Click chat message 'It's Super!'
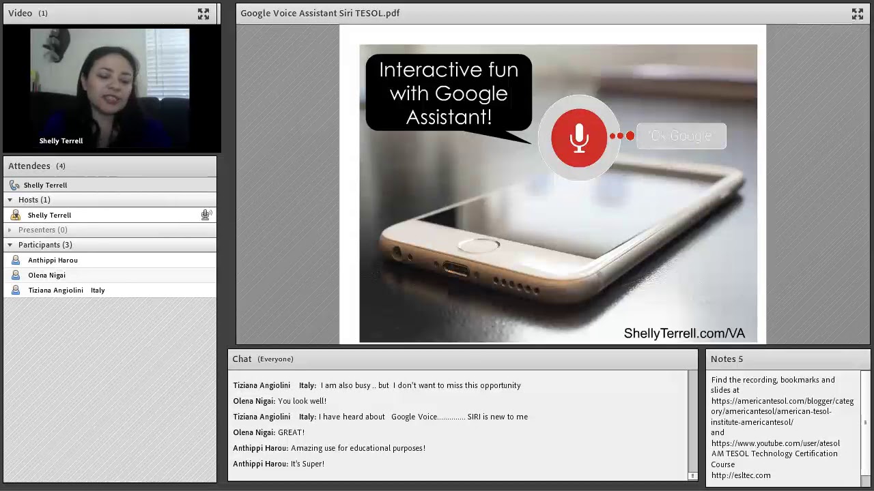 [x=307, y=464]
